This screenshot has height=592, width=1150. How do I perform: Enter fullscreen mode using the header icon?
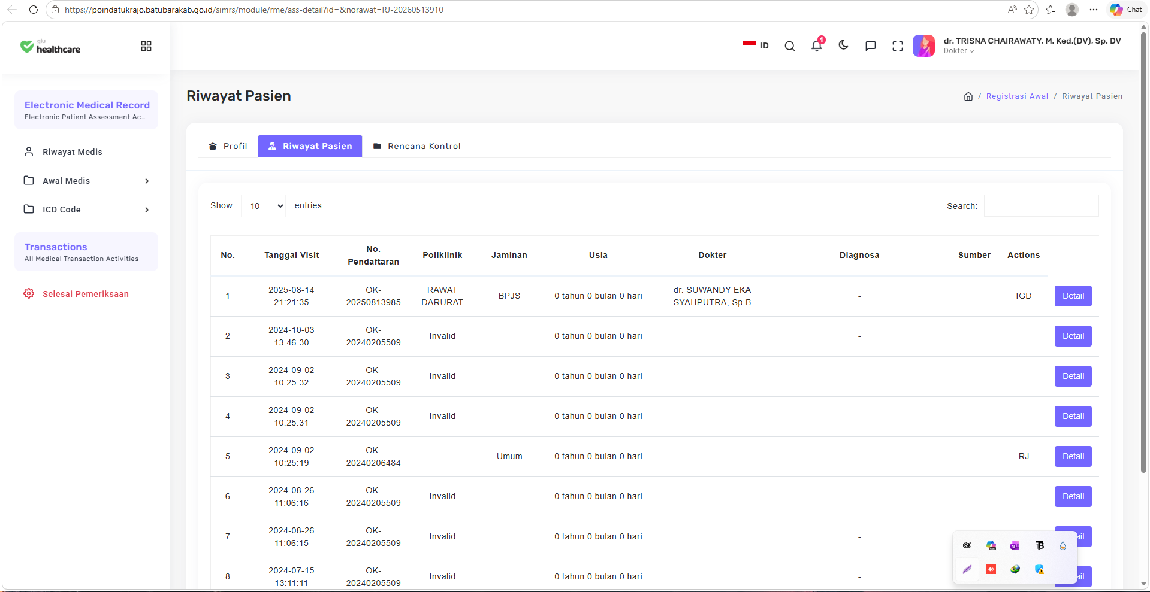pos(898,46)
